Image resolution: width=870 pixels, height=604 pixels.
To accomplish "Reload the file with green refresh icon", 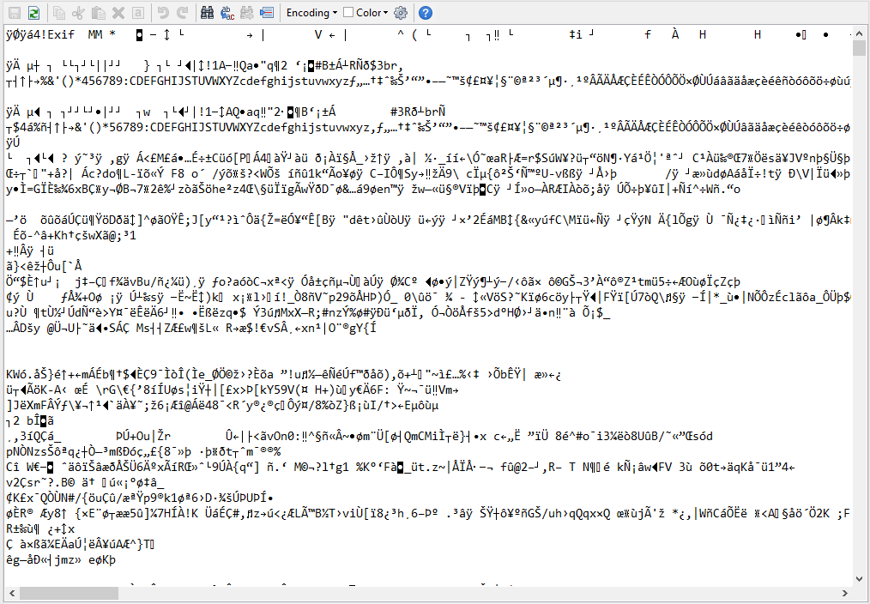I will [33, 13].
